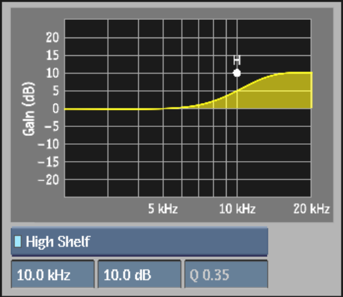Click the Gain (dB) vertical axis title

tap(29, 109)
